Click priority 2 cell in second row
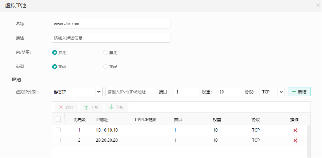 (79, 140)
